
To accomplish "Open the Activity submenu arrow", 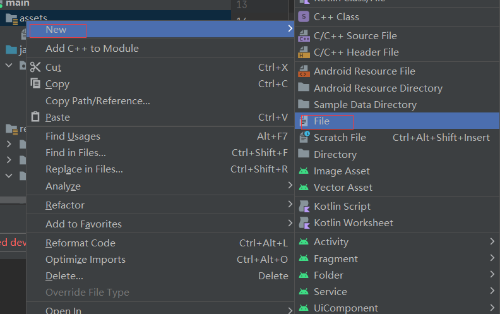I will (x=492, y=241).
